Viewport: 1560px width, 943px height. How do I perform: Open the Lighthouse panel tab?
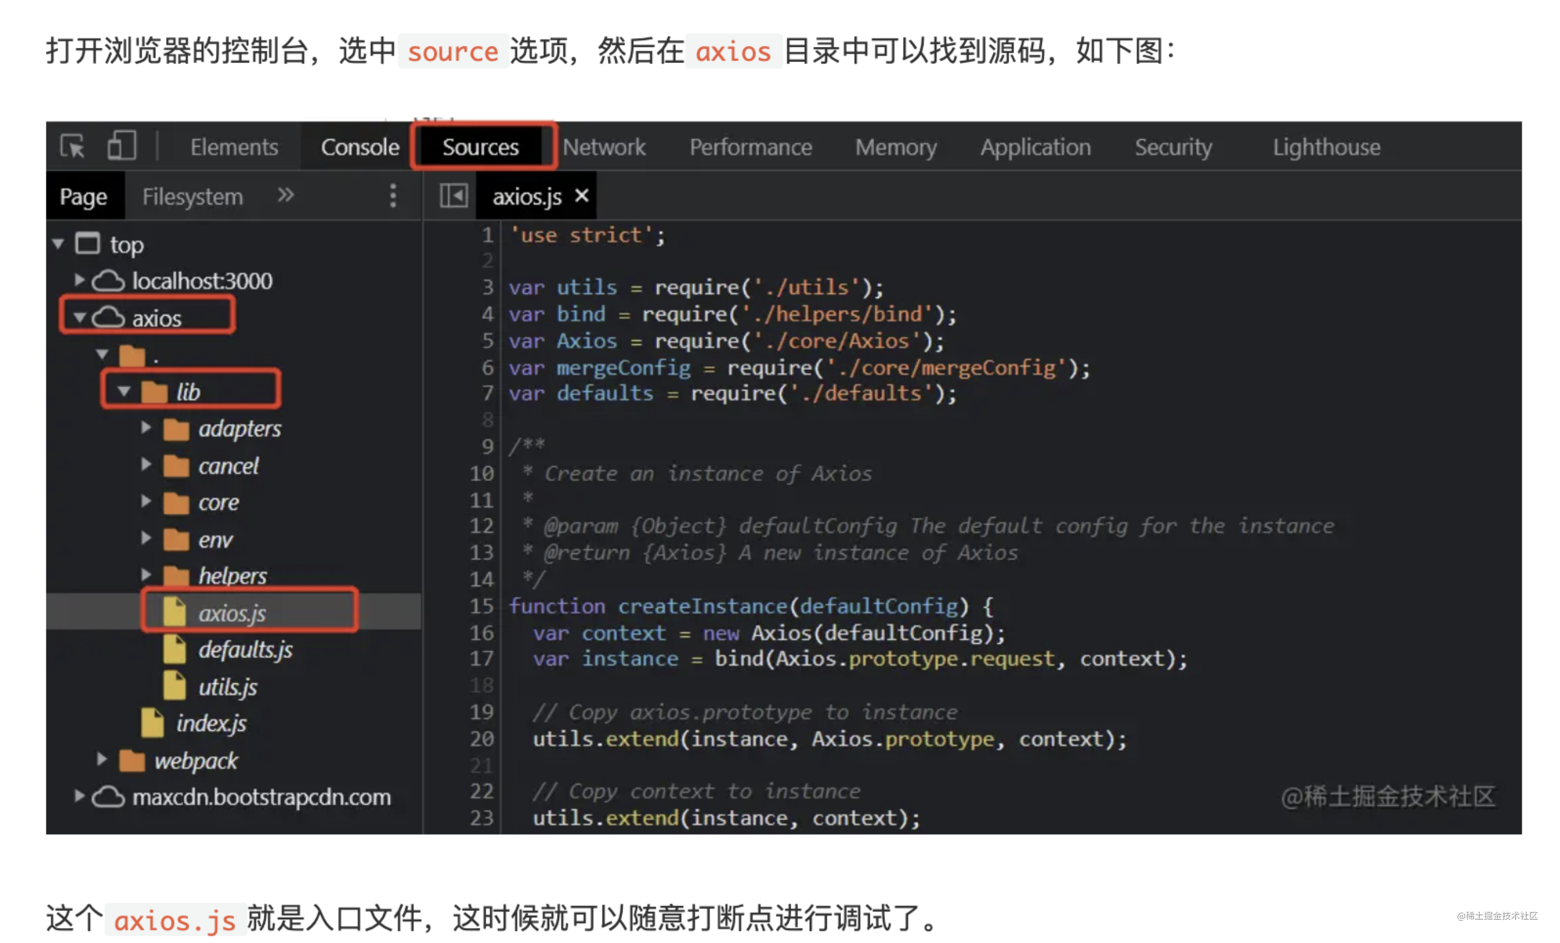[x=1326, y=147]
